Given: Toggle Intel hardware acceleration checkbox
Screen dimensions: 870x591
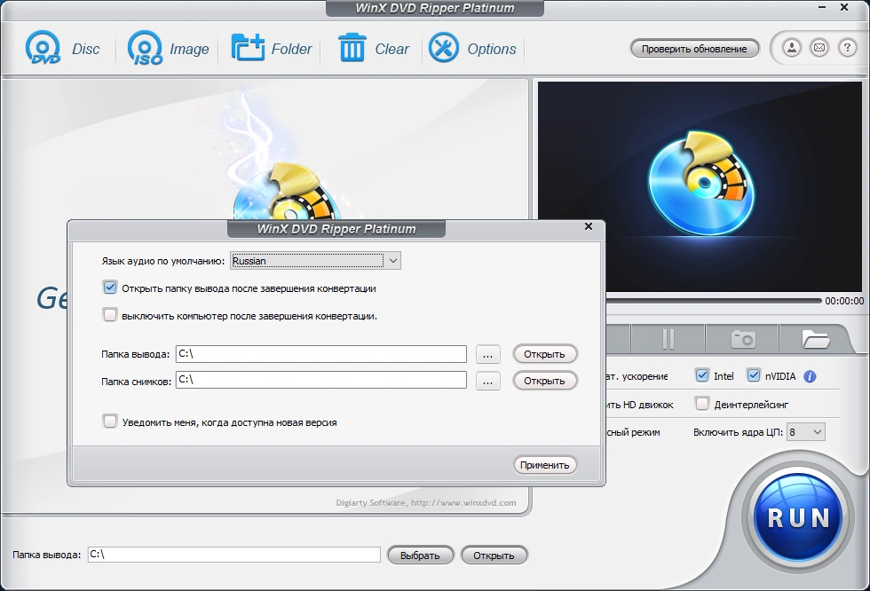Looking at the screenshot, I should (702, 375).
